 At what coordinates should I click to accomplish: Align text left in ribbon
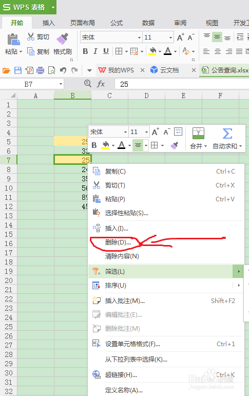pyautogui.click(x=206, y=51)
